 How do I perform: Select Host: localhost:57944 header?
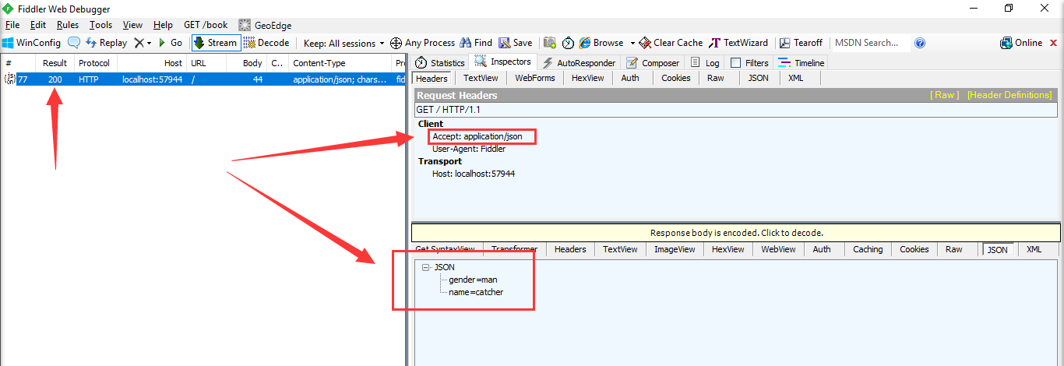point(474,174)
